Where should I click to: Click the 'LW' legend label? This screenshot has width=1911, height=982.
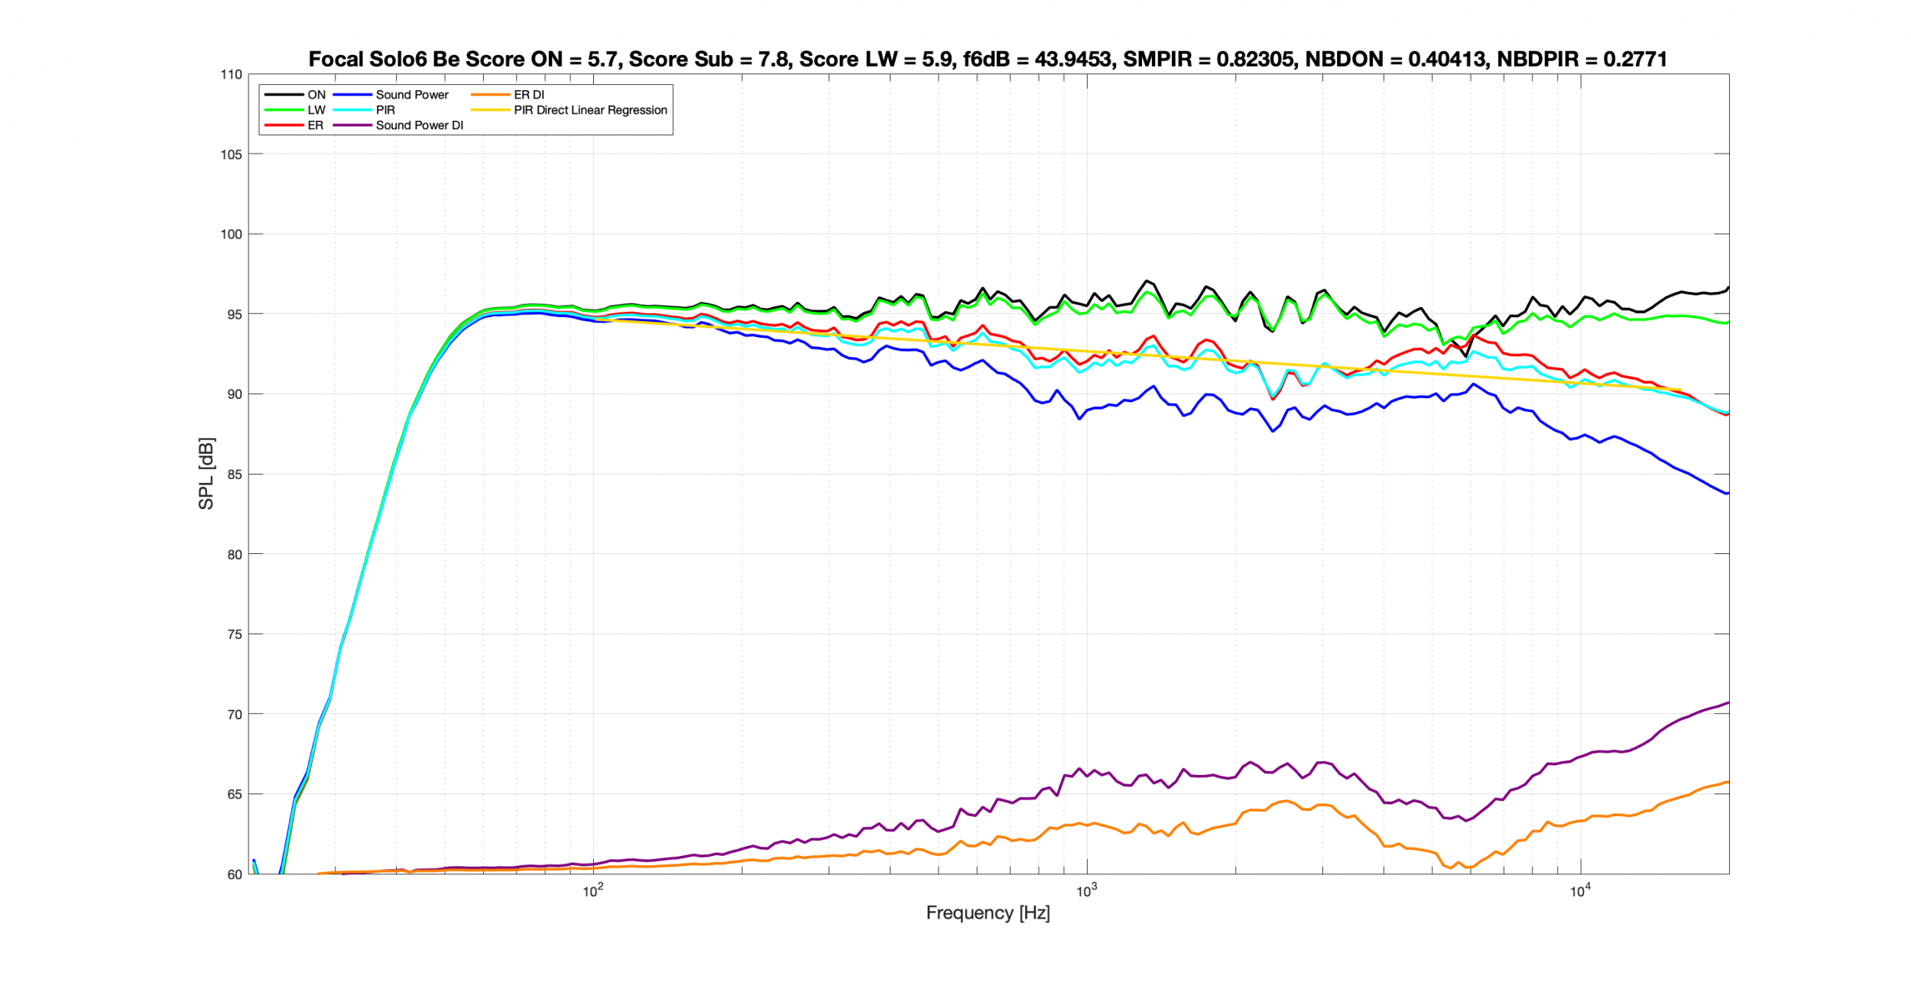coord(316,110)
